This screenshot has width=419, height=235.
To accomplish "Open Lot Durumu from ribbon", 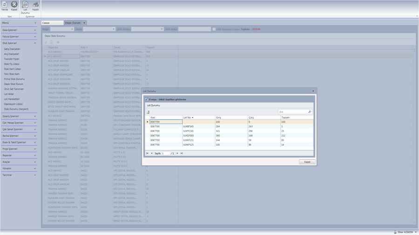I will point(25,6).
